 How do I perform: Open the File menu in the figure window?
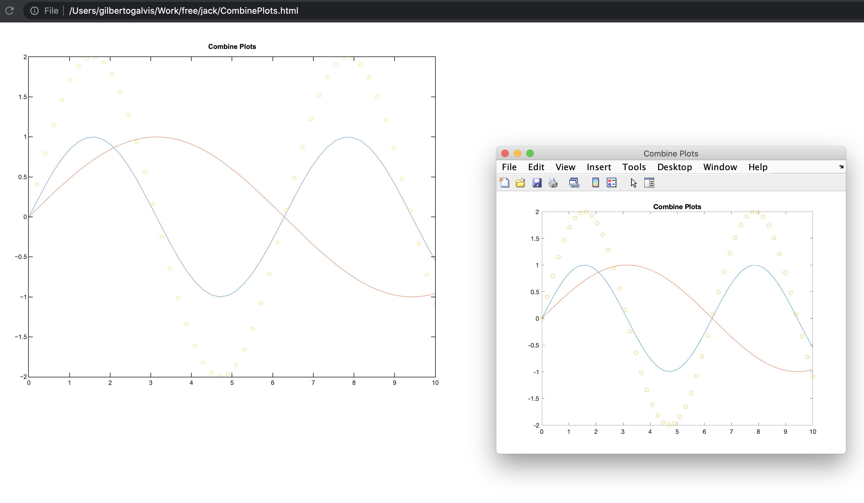point(509,167)
